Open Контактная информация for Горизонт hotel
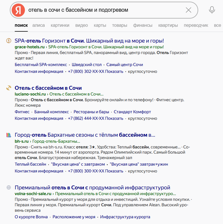This screenshot has width=223, height=224. (39, 71)
